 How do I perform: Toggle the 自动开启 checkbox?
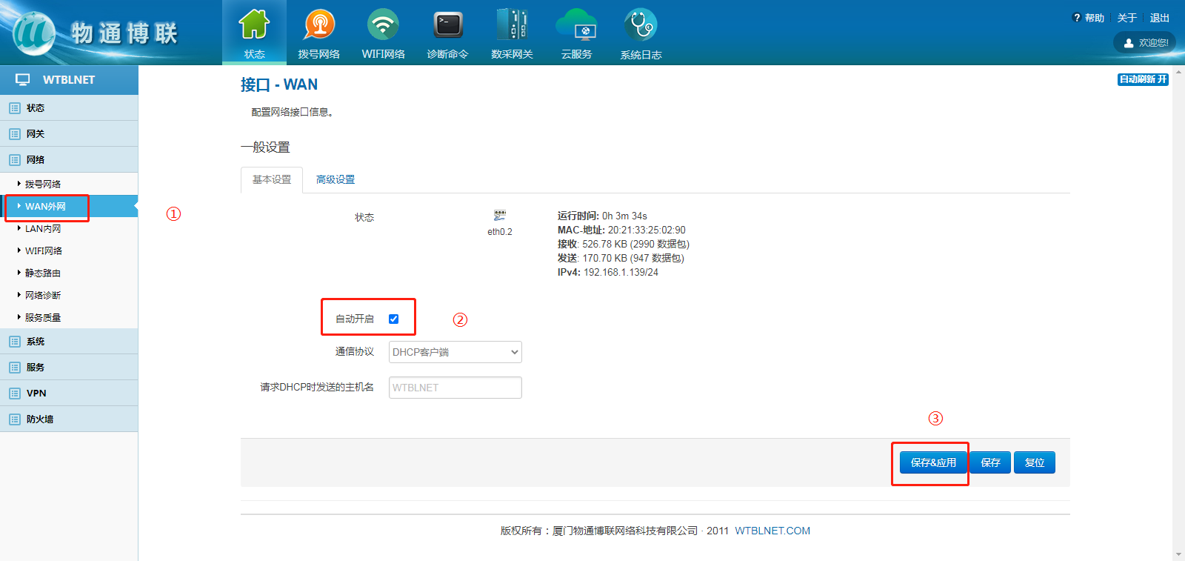(x=394, y=319)
